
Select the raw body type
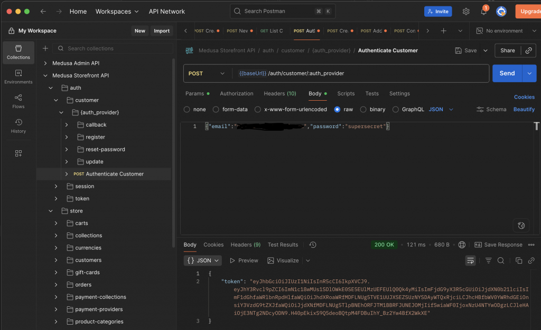click(337, 110)
